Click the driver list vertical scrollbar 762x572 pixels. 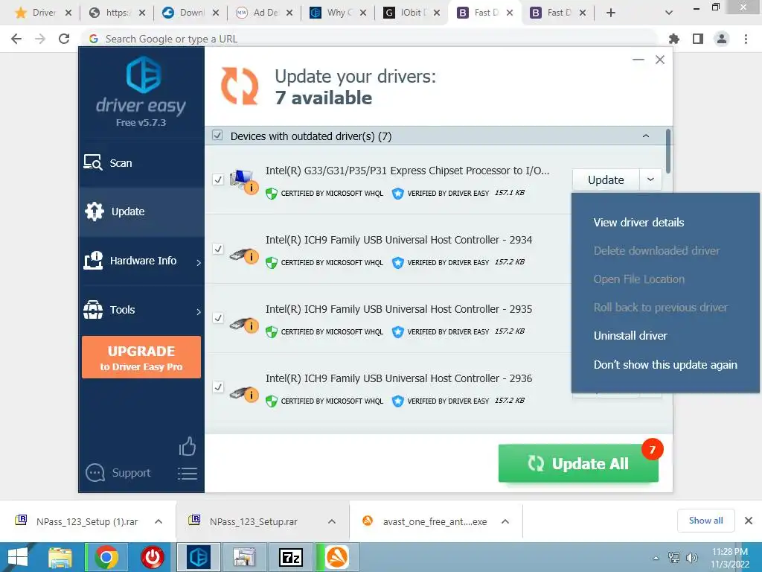coord(669,150)
